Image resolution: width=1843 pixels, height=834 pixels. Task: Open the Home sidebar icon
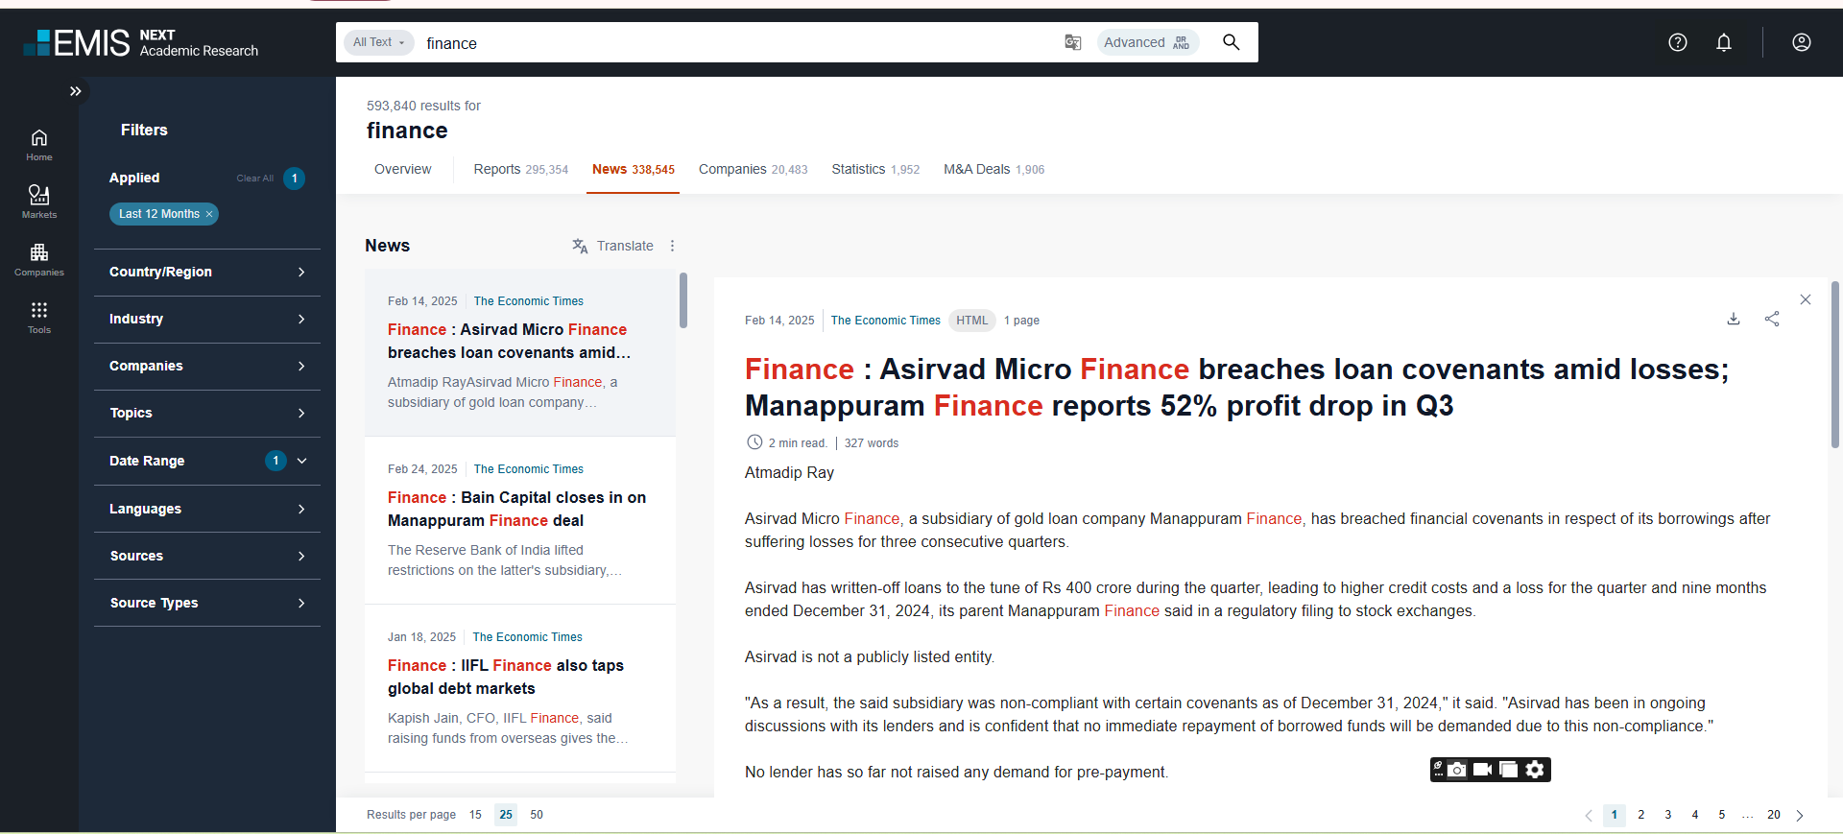click(x=39, y=144)
